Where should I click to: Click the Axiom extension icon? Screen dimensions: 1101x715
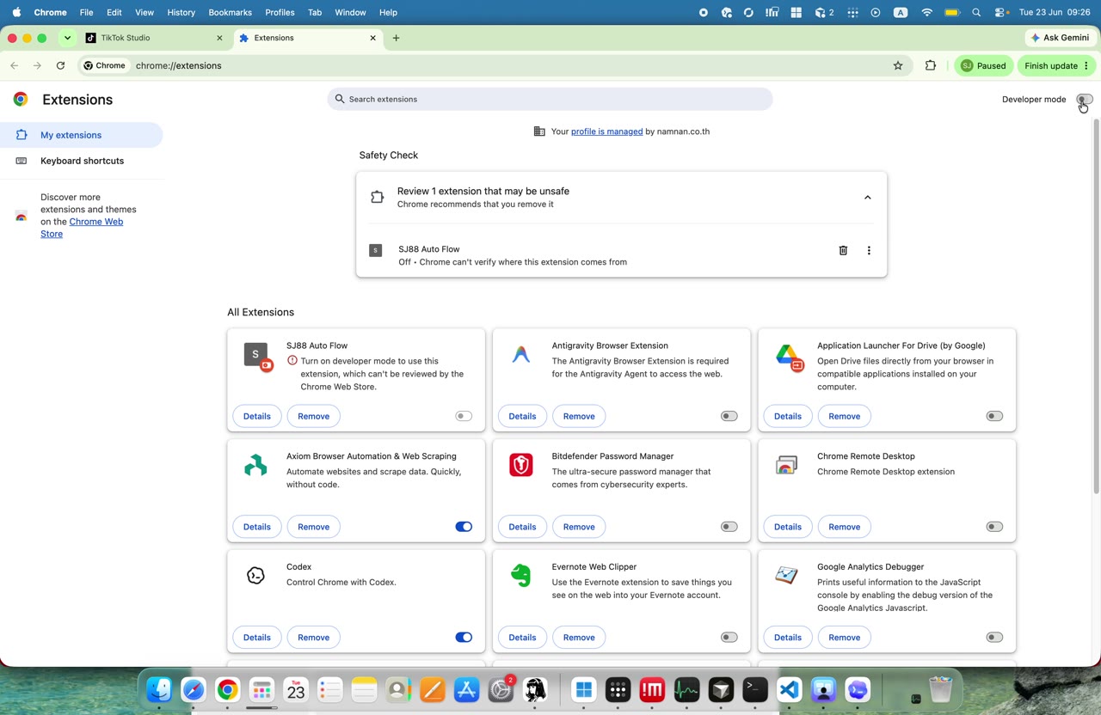pyautogui.click(x=255, y=465)
